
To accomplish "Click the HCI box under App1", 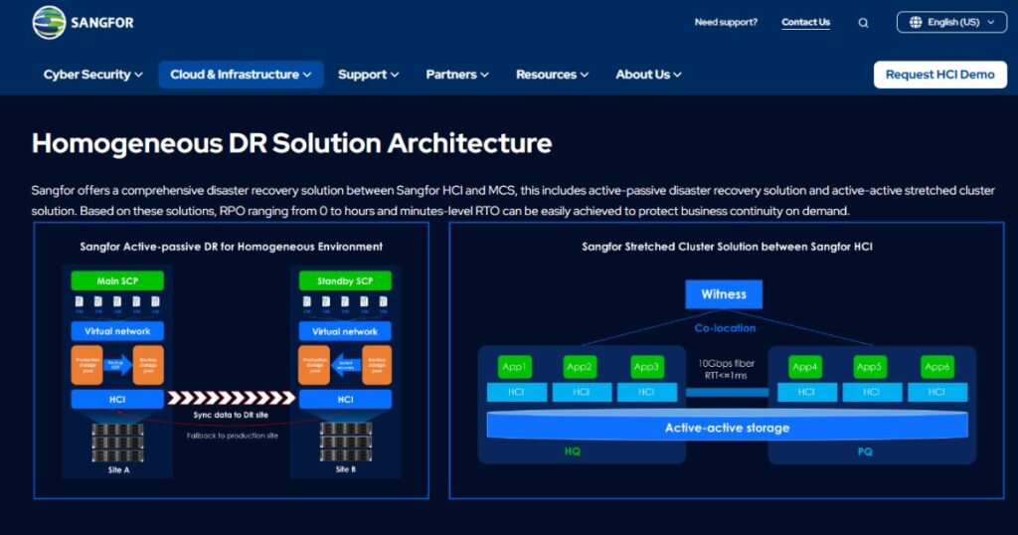I will [x=516, y=392].
